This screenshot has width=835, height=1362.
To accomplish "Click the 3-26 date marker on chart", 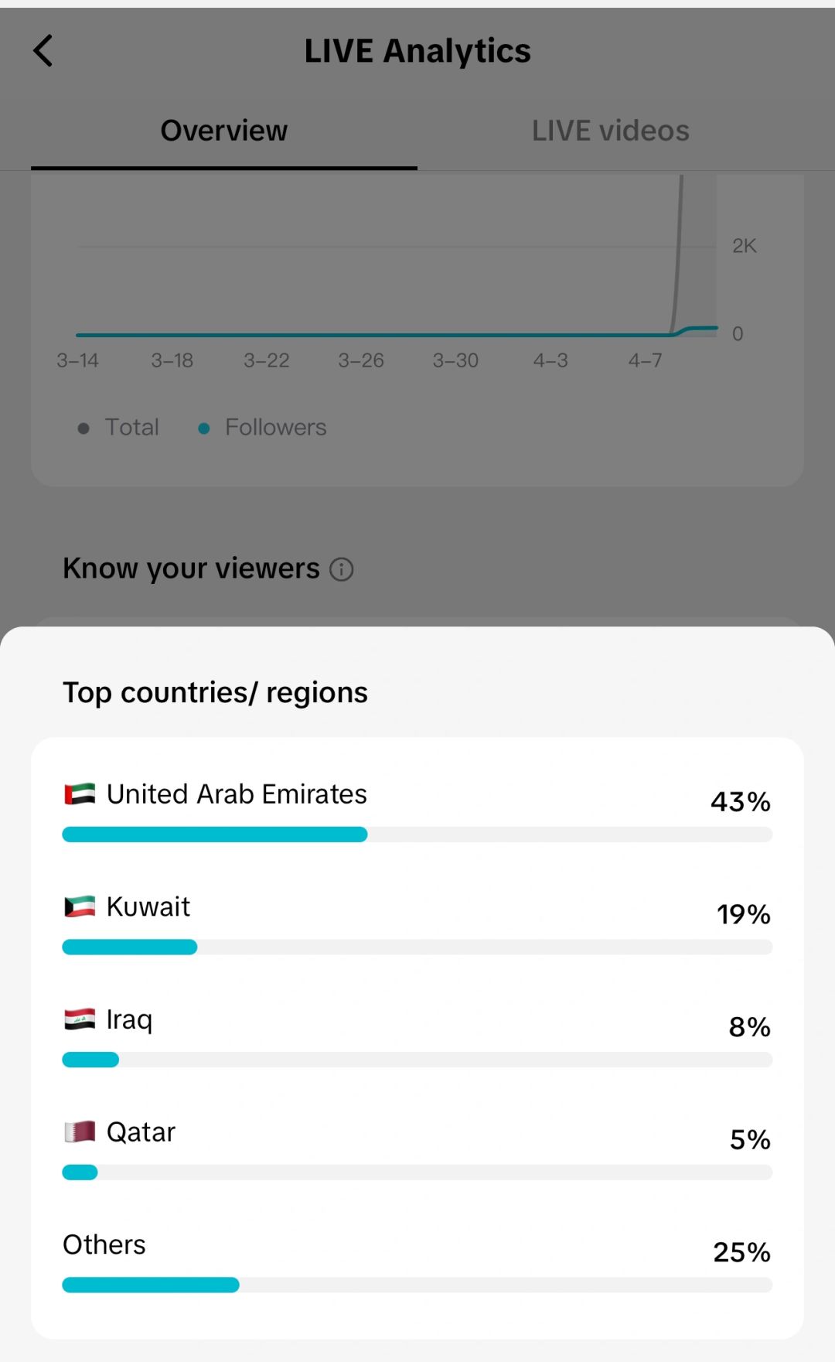I will click(x=361, y=360).
